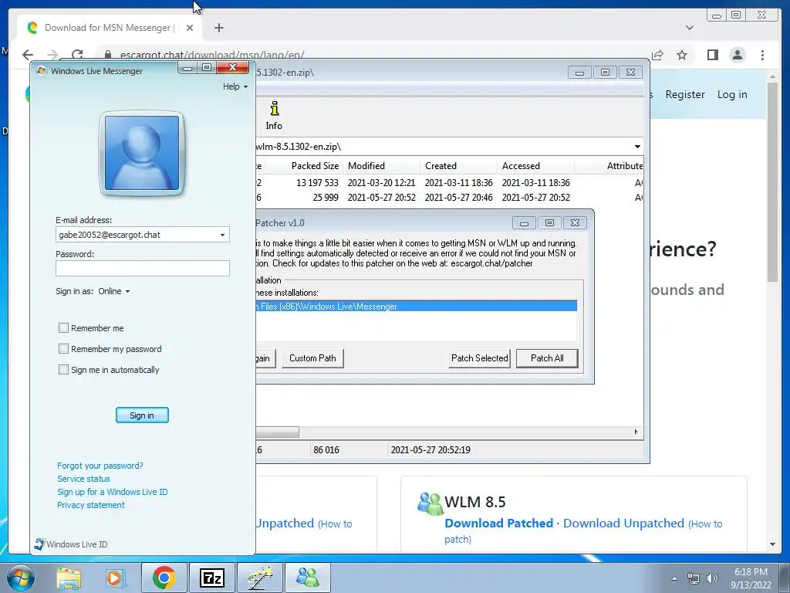Sort by Packed Size column
The width and height of the screenshot is (790, 593).
(x=304, y=165)
